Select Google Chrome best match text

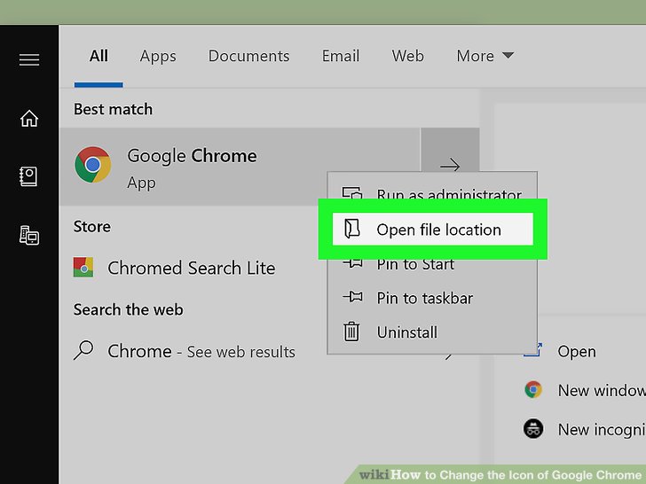(192, 156)
